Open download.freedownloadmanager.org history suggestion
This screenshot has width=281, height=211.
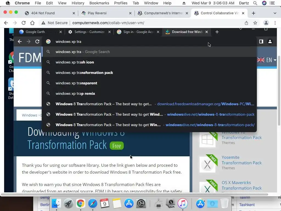click(x=149, y=104)
